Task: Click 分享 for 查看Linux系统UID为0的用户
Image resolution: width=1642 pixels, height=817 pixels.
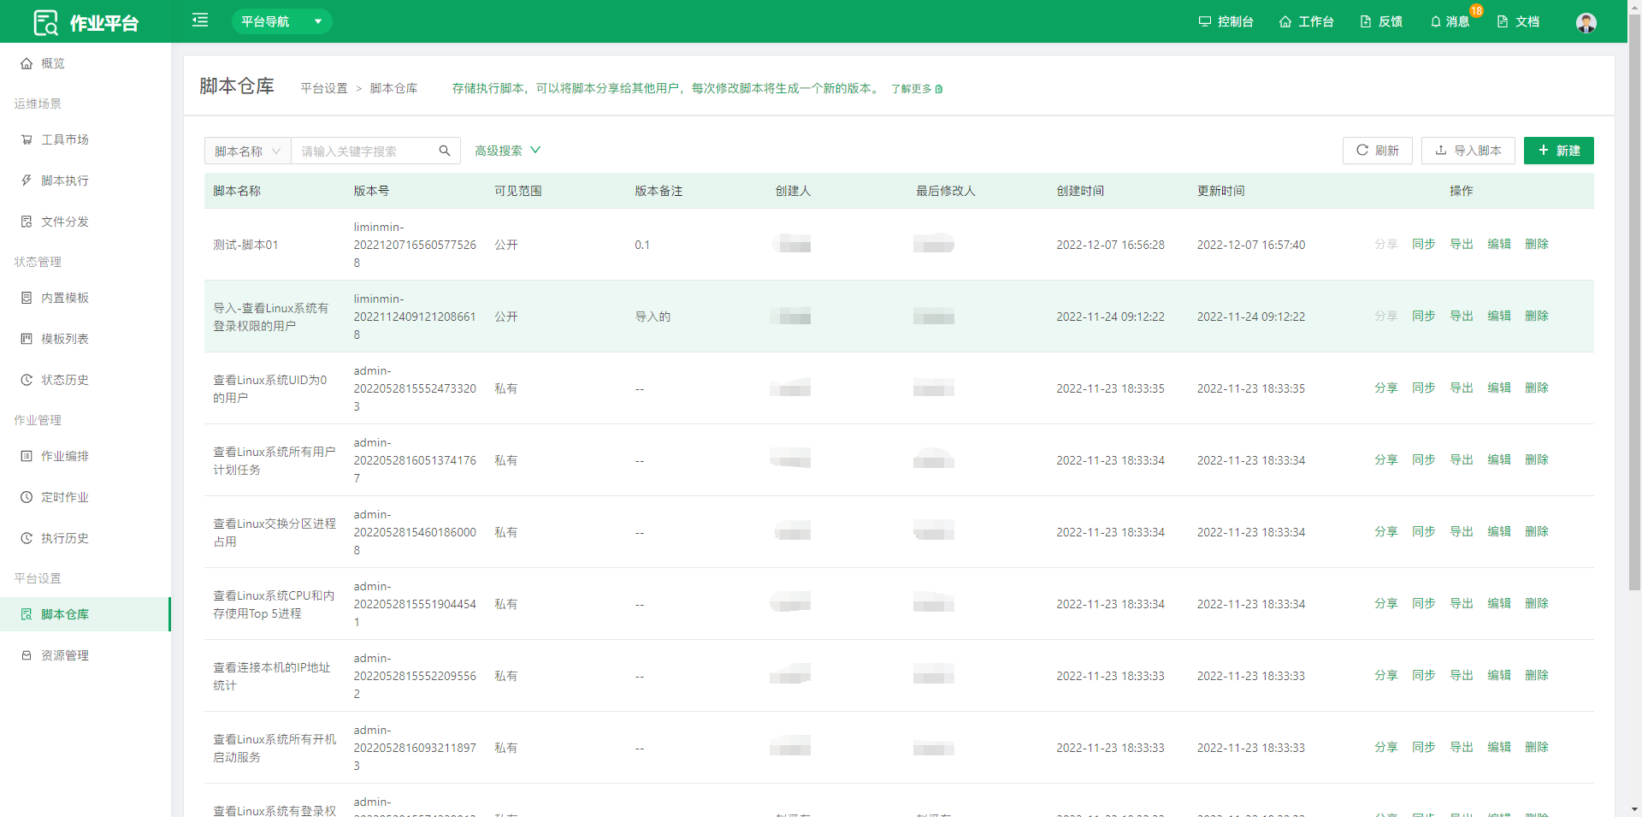Action: (x=1386, y=388)
